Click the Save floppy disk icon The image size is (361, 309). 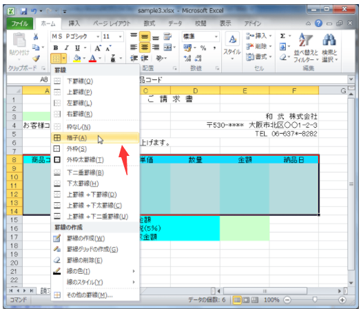tap(23, 11)
